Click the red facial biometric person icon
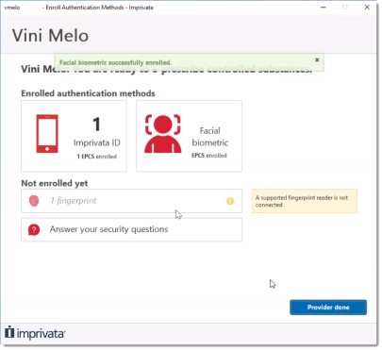The height and width of the screenshot is (350, 382). pos(163,134)
